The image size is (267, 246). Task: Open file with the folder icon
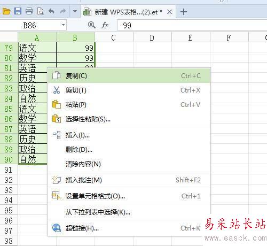pos(6,12)
